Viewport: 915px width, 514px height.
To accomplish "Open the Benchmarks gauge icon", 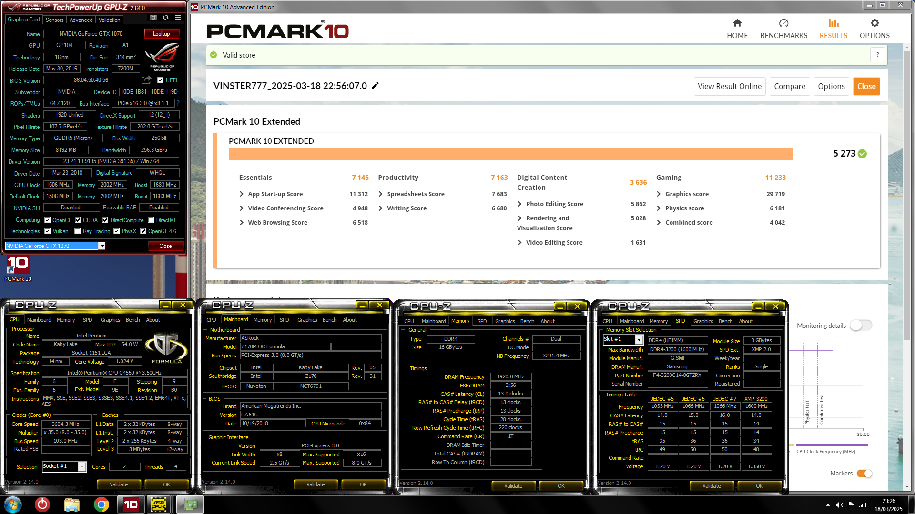I will [783, 23].
